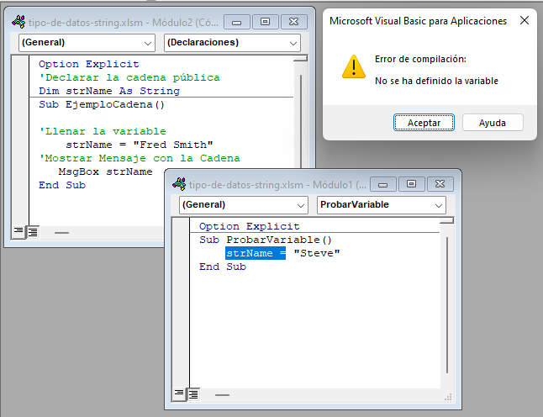Click the Módulo2 window title bar text
543x417 pixels.
(124, 23)
